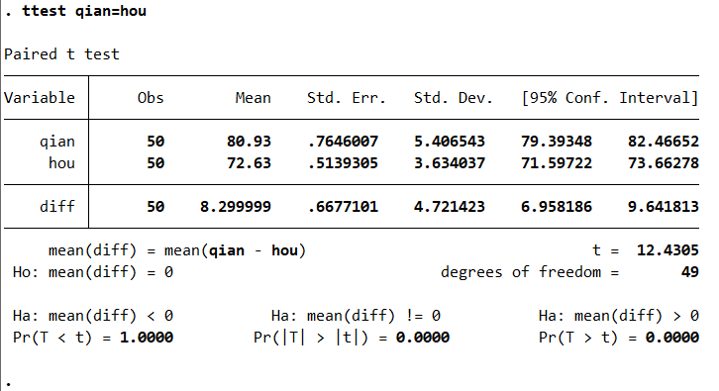The image size is (719, 391).
Task: Click qian mean value 80.93
Action: coord(249,142)
